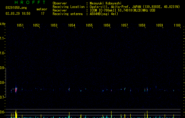
Task: Click the HROFFT title text
Action: pos(30,2)
